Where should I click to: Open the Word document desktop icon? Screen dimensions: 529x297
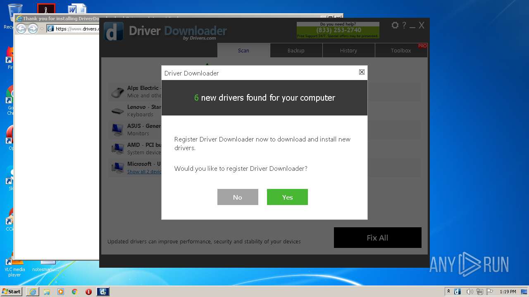77,9
